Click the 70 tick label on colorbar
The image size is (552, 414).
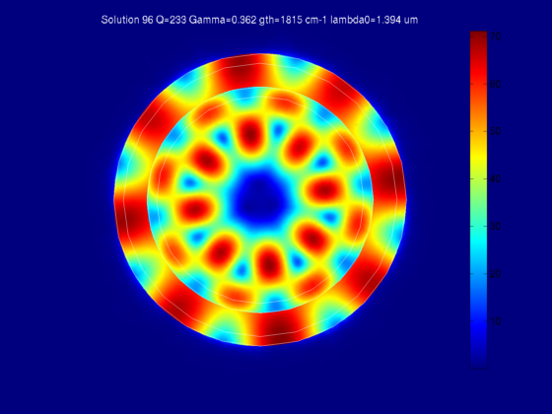point(495,36)
